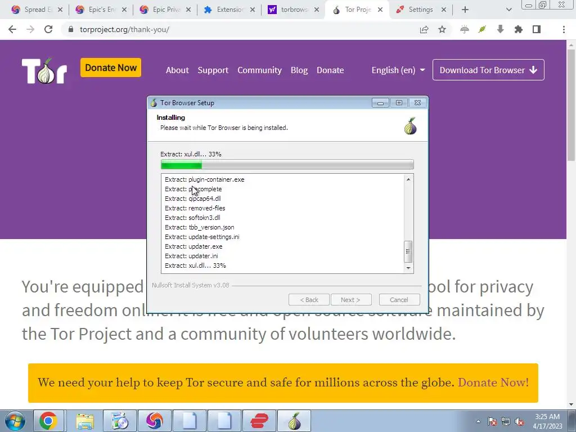Screen dimensions: 576x432
Task: Click the web page vertical scrollbar thumb
Action: 571,105
